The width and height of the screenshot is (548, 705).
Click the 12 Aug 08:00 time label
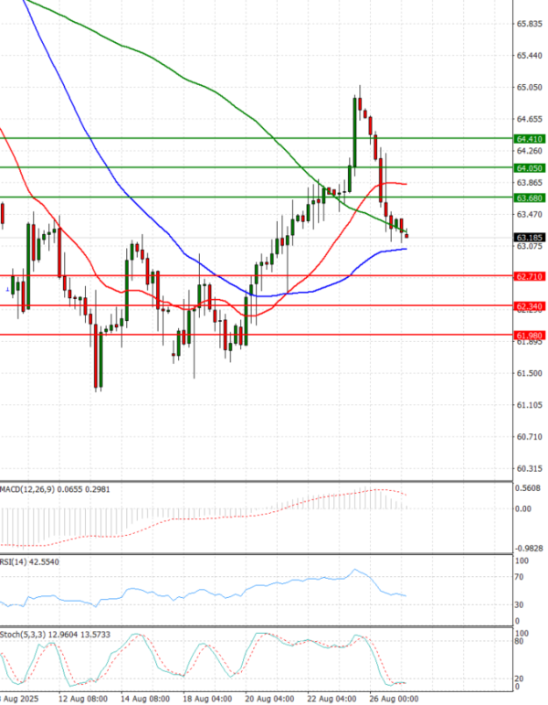[x=83, y=700]
